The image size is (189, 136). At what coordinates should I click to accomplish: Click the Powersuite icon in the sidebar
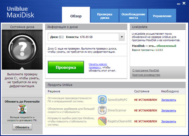click(x=22, y=110)
